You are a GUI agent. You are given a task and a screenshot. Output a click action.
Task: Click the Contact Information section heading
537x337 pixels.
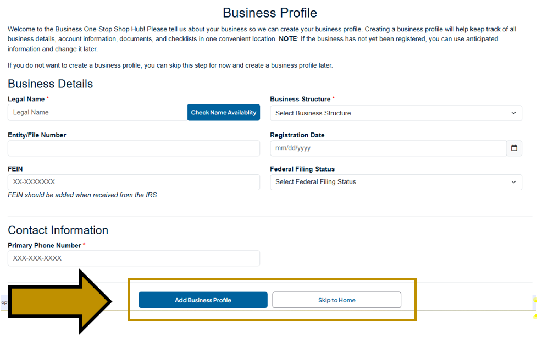[58, 230]
